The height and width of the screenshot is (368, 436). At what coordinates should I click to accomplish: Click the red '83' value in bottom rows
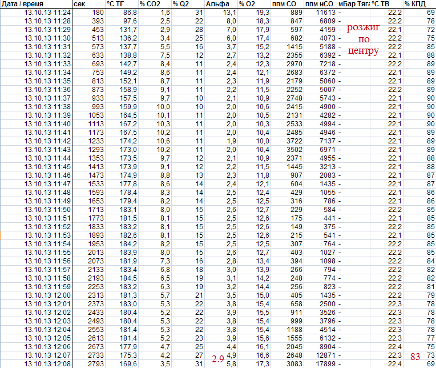[416, 356]
